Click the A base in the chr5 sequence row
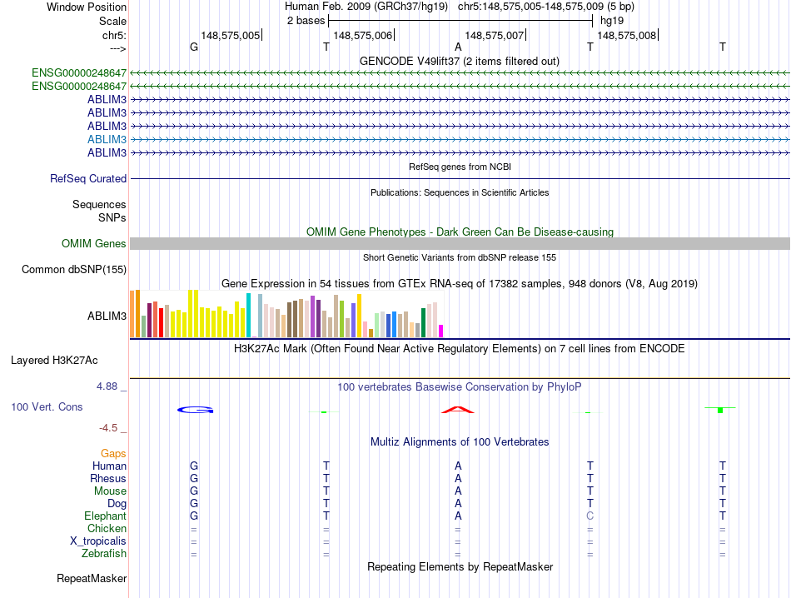Screen dimensions: 791x598 [x=458, y=47]
